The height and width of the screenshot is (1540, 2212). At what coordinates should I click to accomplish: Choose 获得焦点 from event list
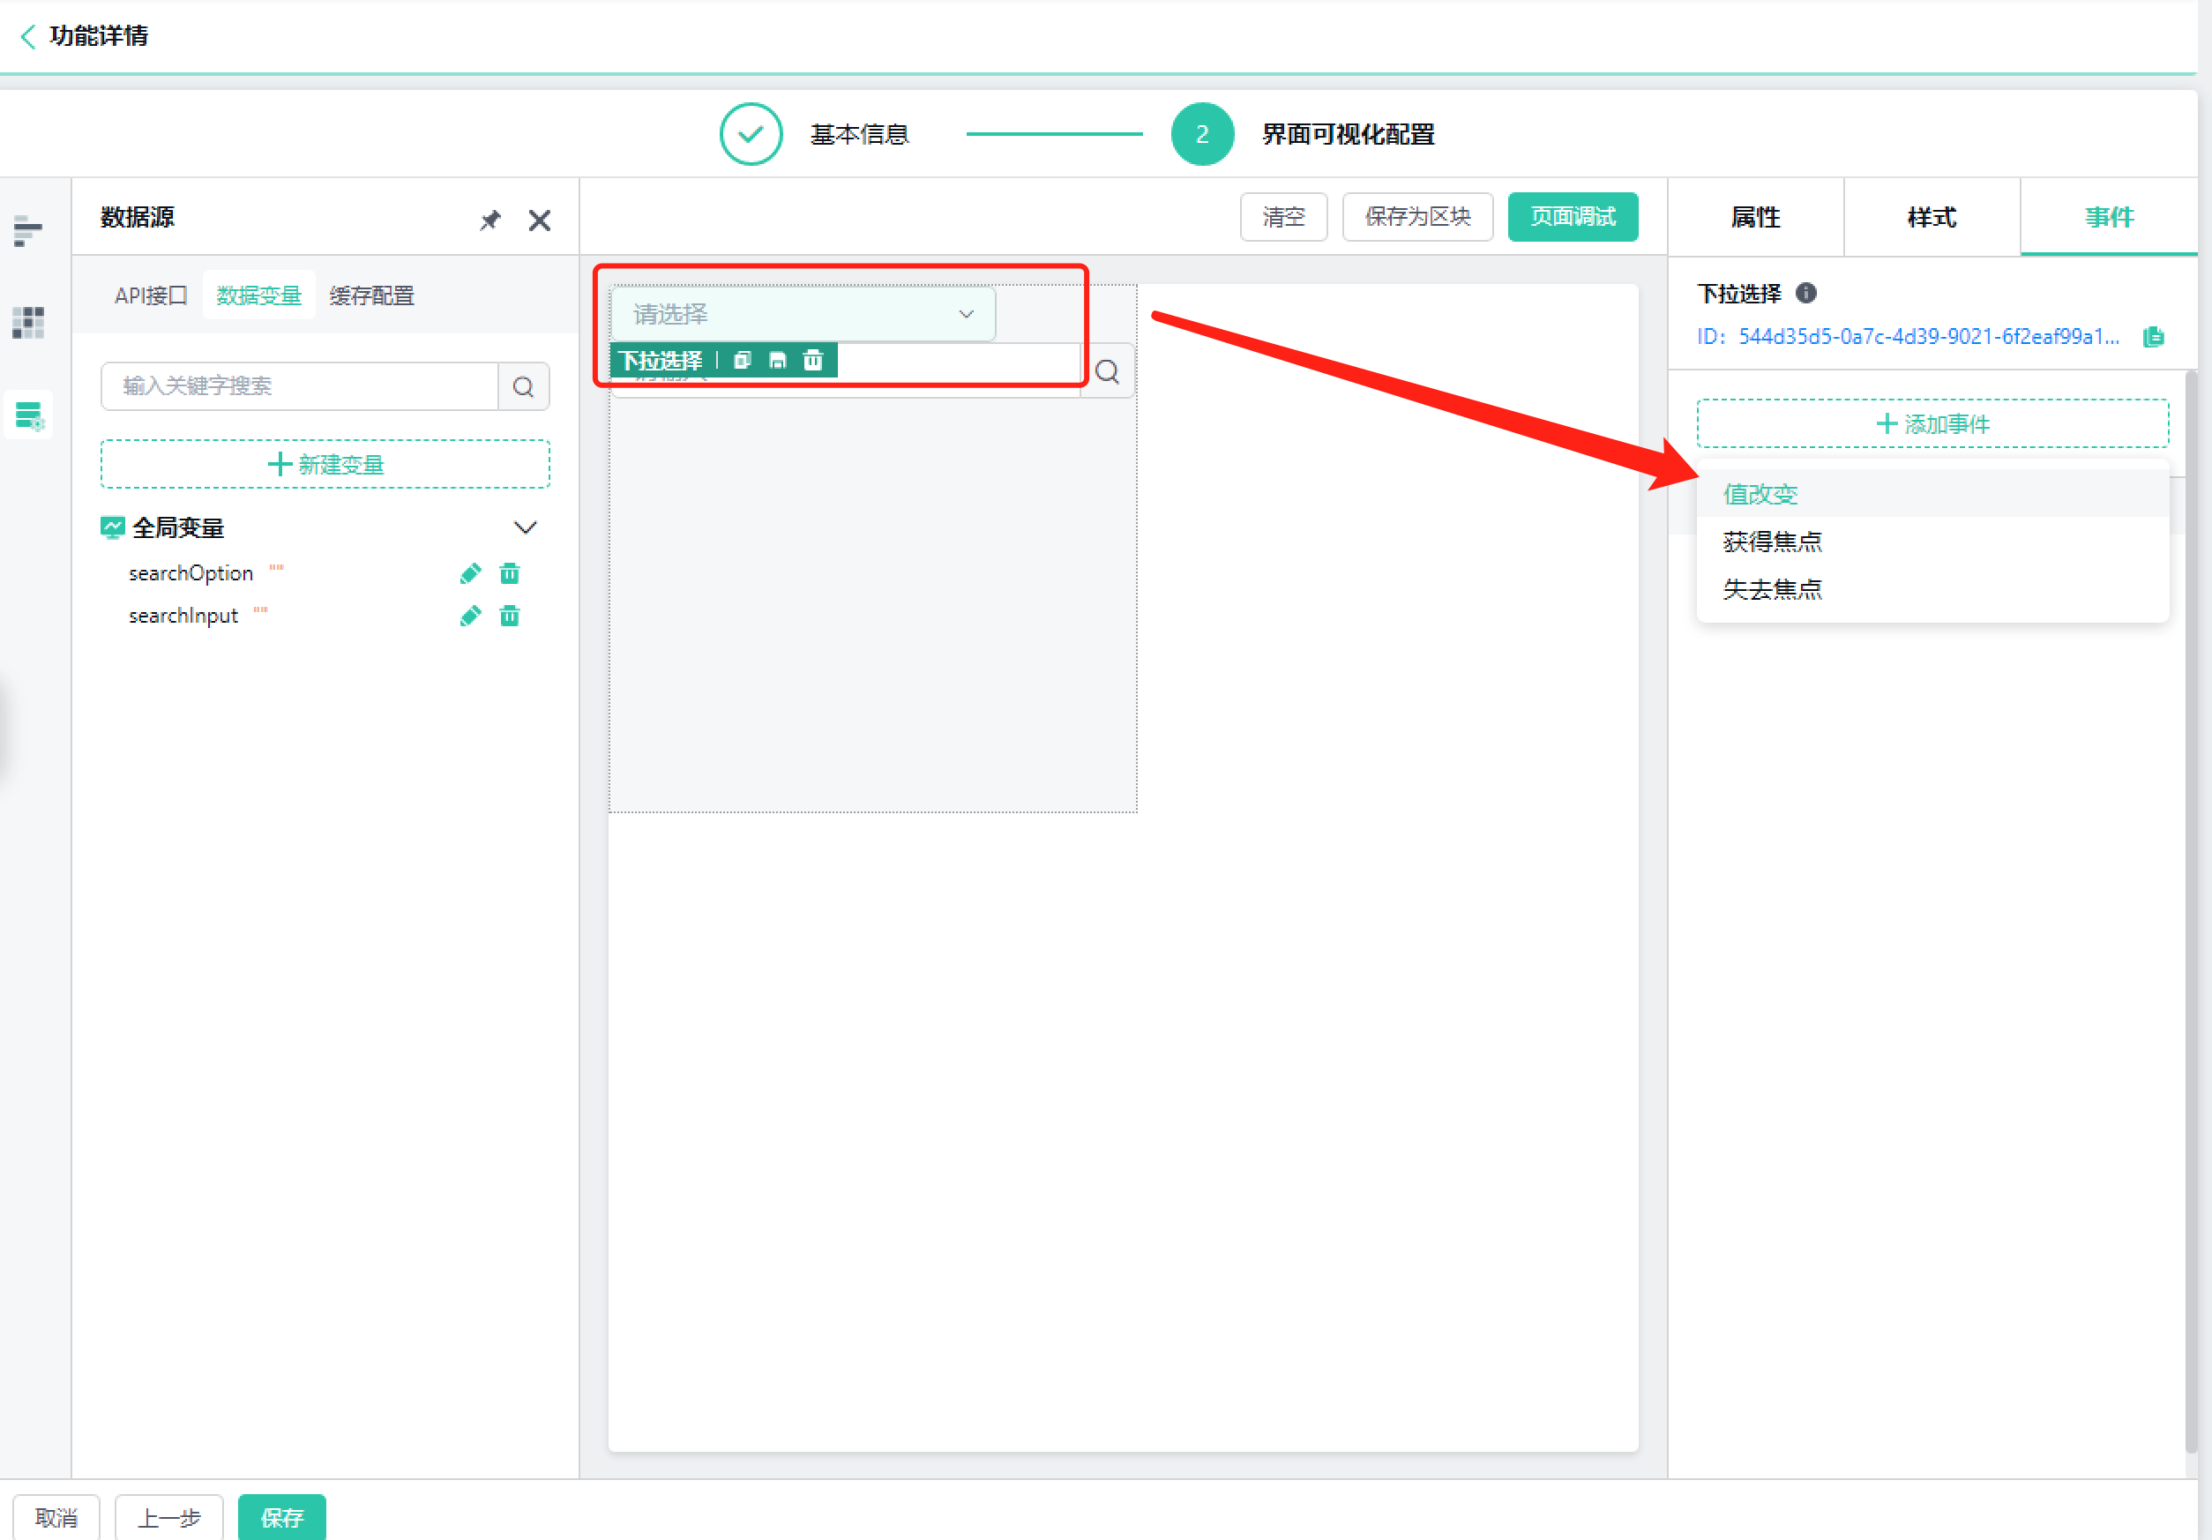tap(1772, 542)
